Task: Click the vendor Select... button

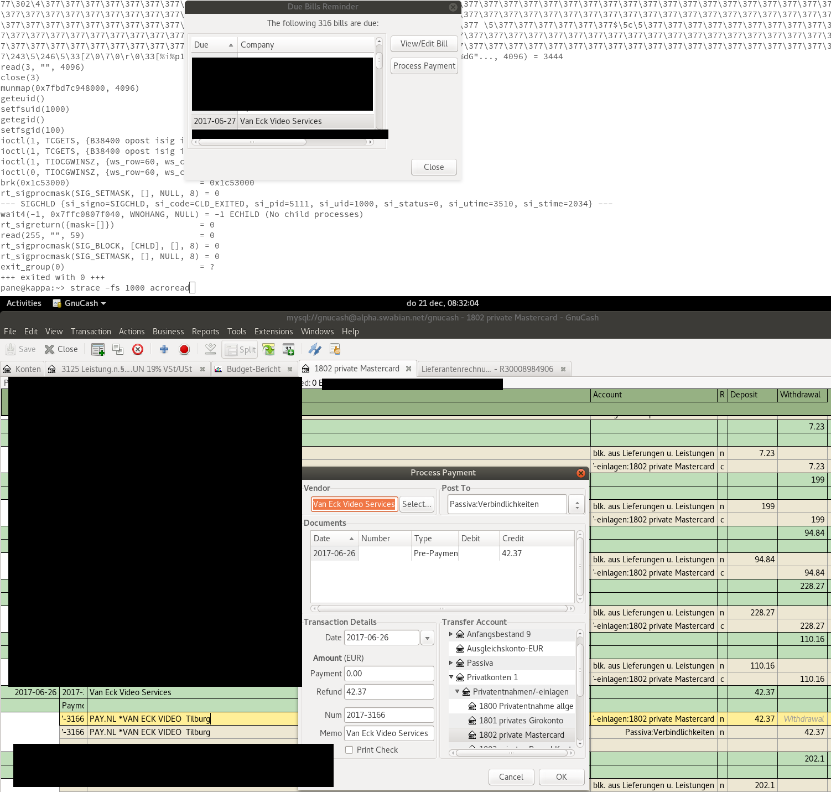Action: pyautogui.click(x=417, y=504)
